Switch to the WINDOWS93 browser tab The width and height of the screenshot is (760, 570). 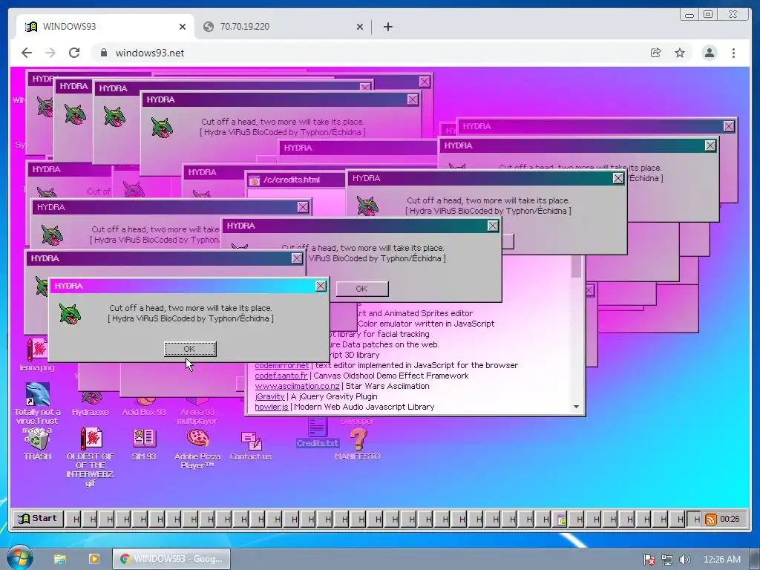(x=105, y=27)
